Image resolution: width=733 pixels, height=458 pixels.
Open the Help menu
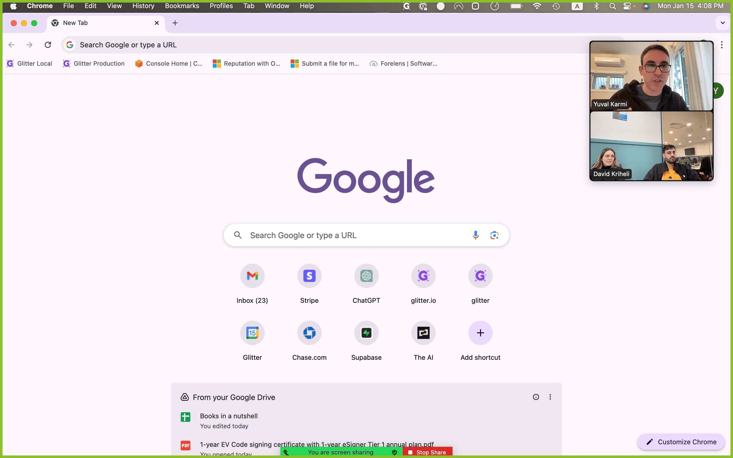pos(306,6)
